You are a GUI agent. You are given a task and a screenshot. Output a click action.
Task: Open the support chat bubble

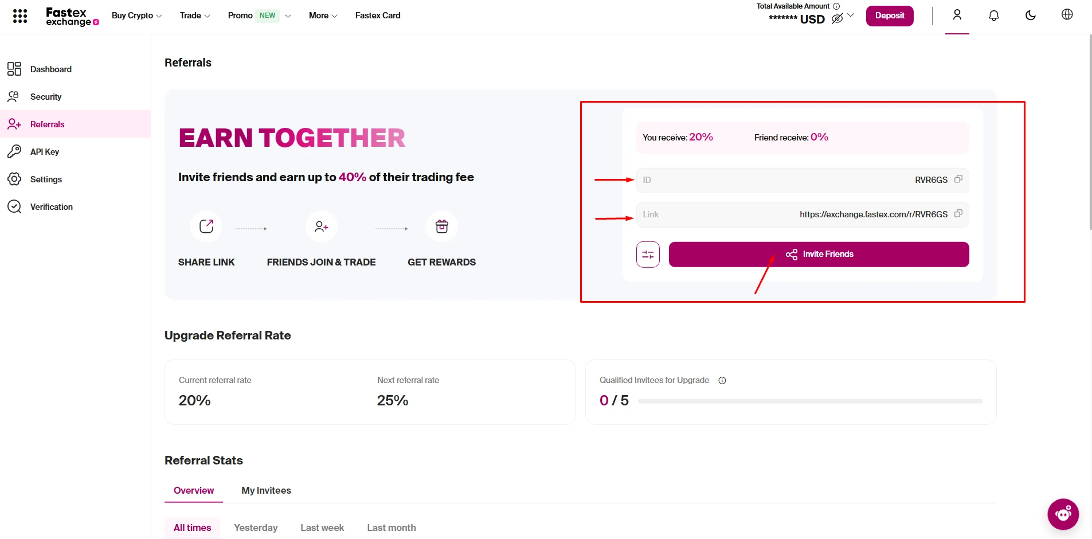(1063, 514)
